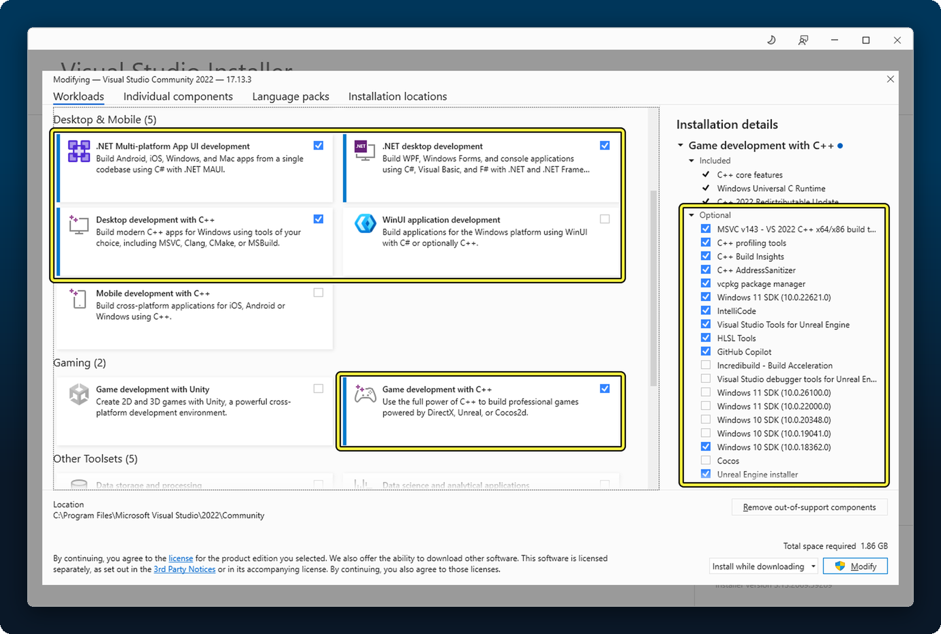Switch to Individual components tab

click(178, 97)
